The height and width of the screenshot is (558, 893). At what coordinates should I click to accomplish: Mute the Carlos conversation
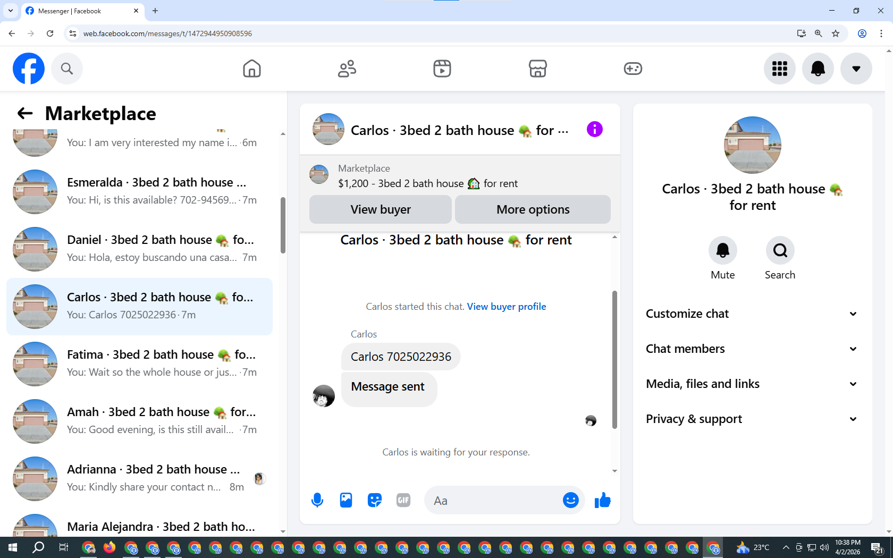pyautogui.click(x=723, y=250)
